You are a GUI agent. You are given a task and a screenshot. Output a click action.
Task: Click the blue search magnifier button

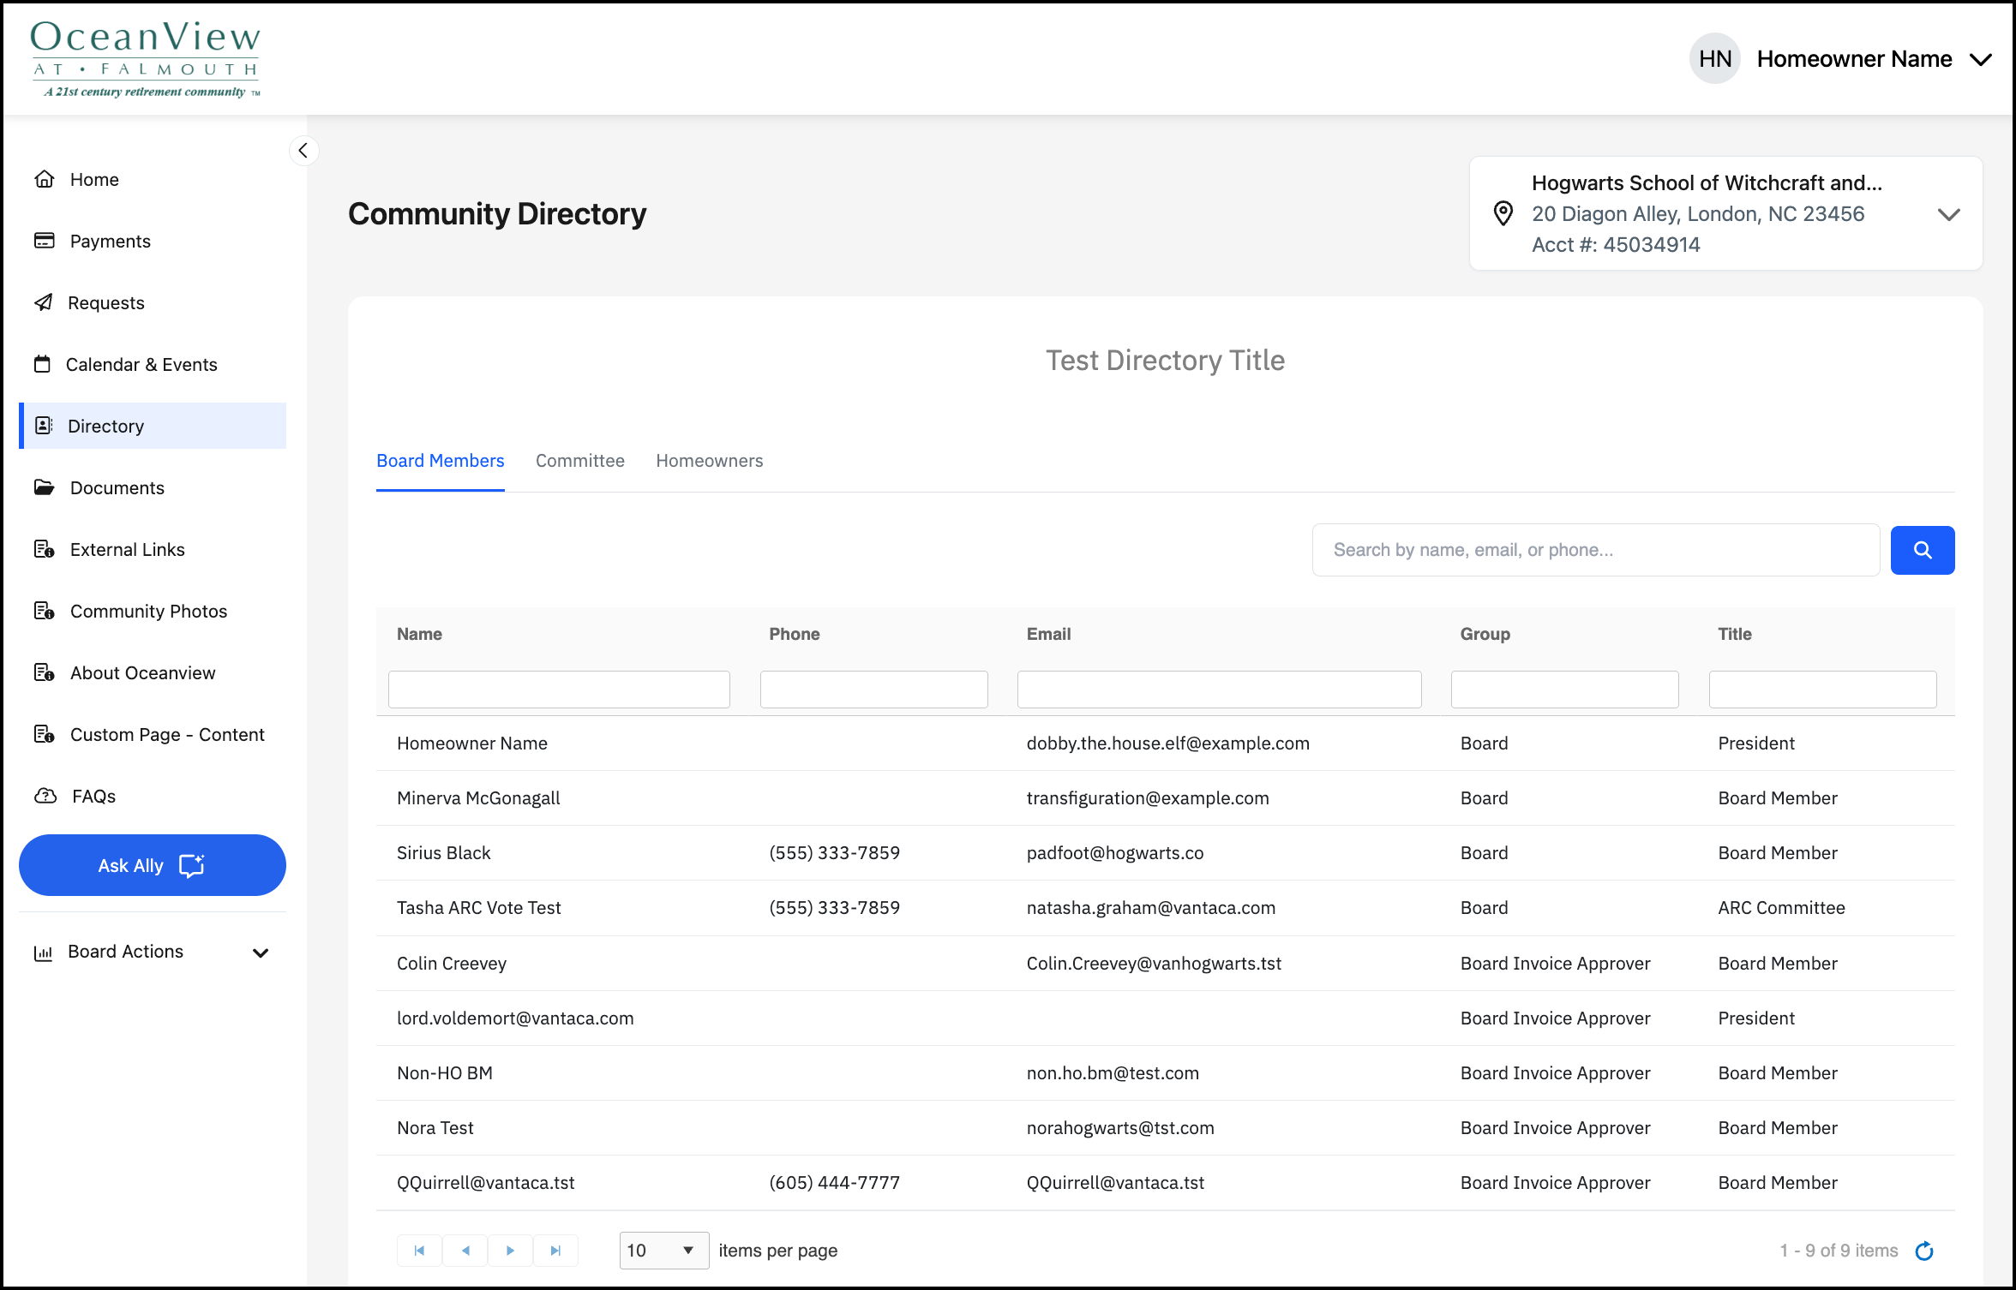click(x=1923, y=549)
